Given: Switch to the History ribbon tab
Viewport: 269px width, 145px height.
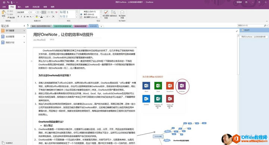Looking at the screenshot, I should coord(36,7).
